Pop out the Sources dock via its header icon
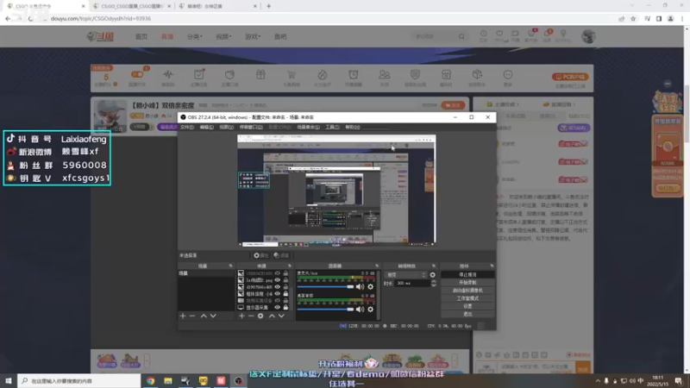Screen dimensions: 690x388 tap(290, 266)
